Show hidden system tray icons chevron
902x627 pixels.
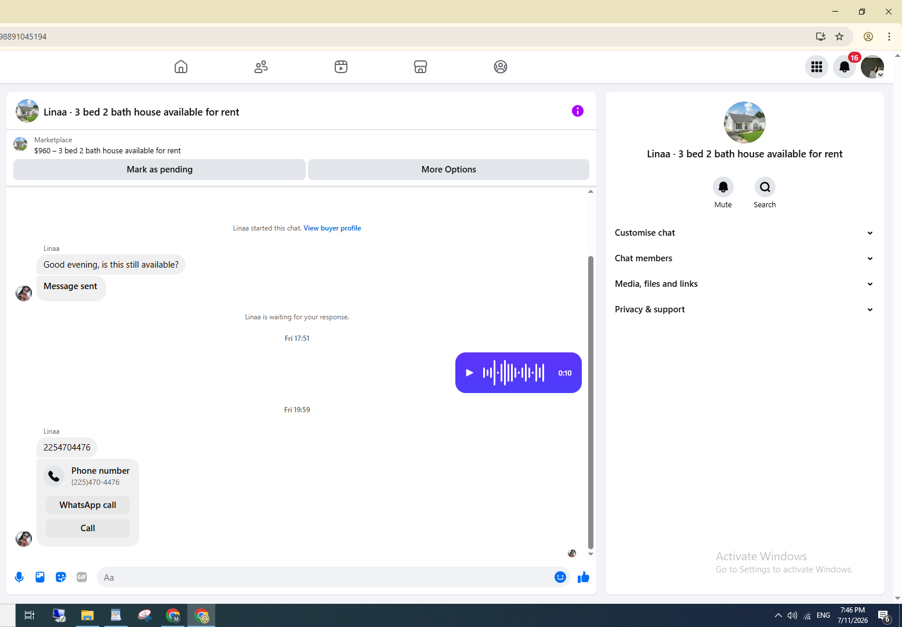778,615
